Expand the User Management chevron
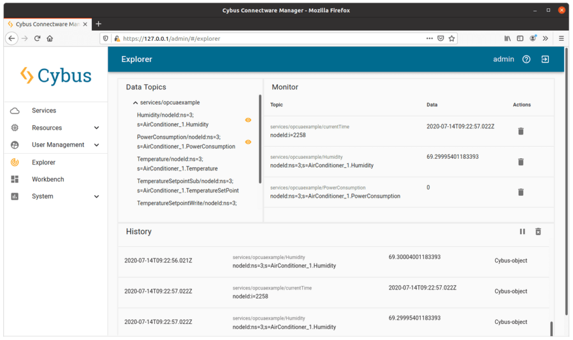The height and width of the screenshot is (340, 573). [x=96, y=145]
